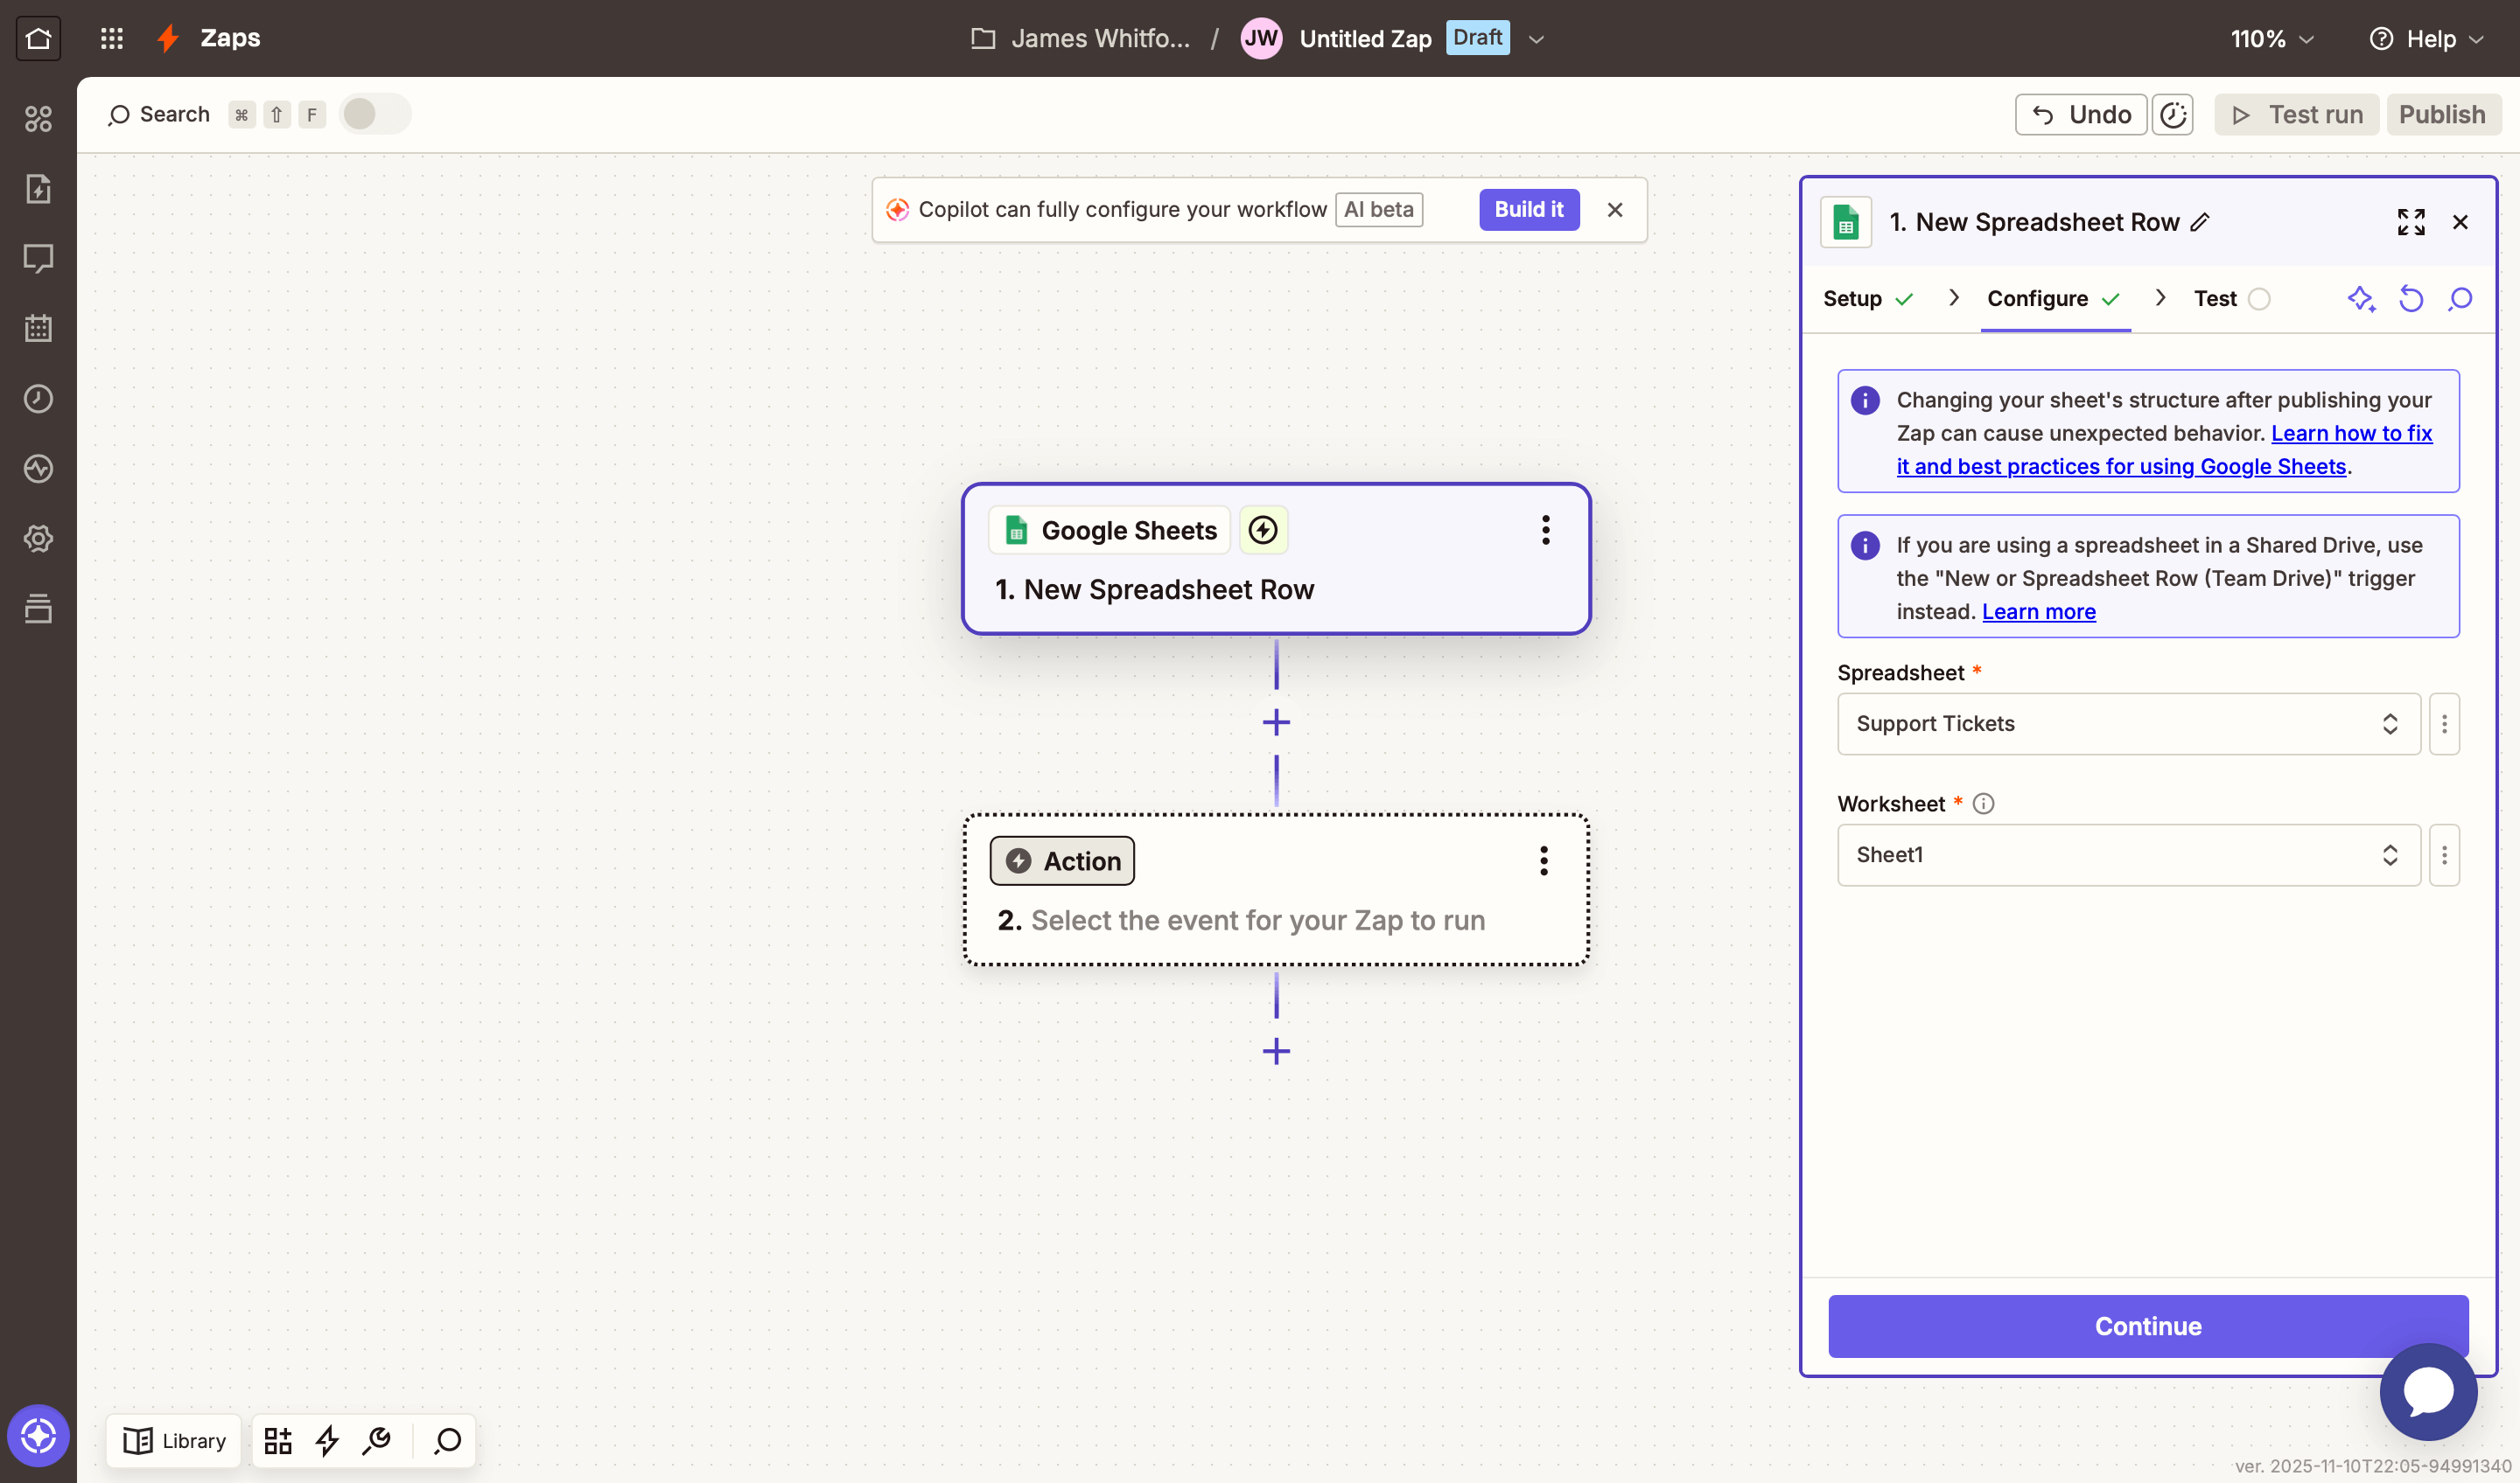Viewport: 2520px width, 1483px height.
Task: Click the plus to add a step between nodes
Action: tap(1276, 721)
